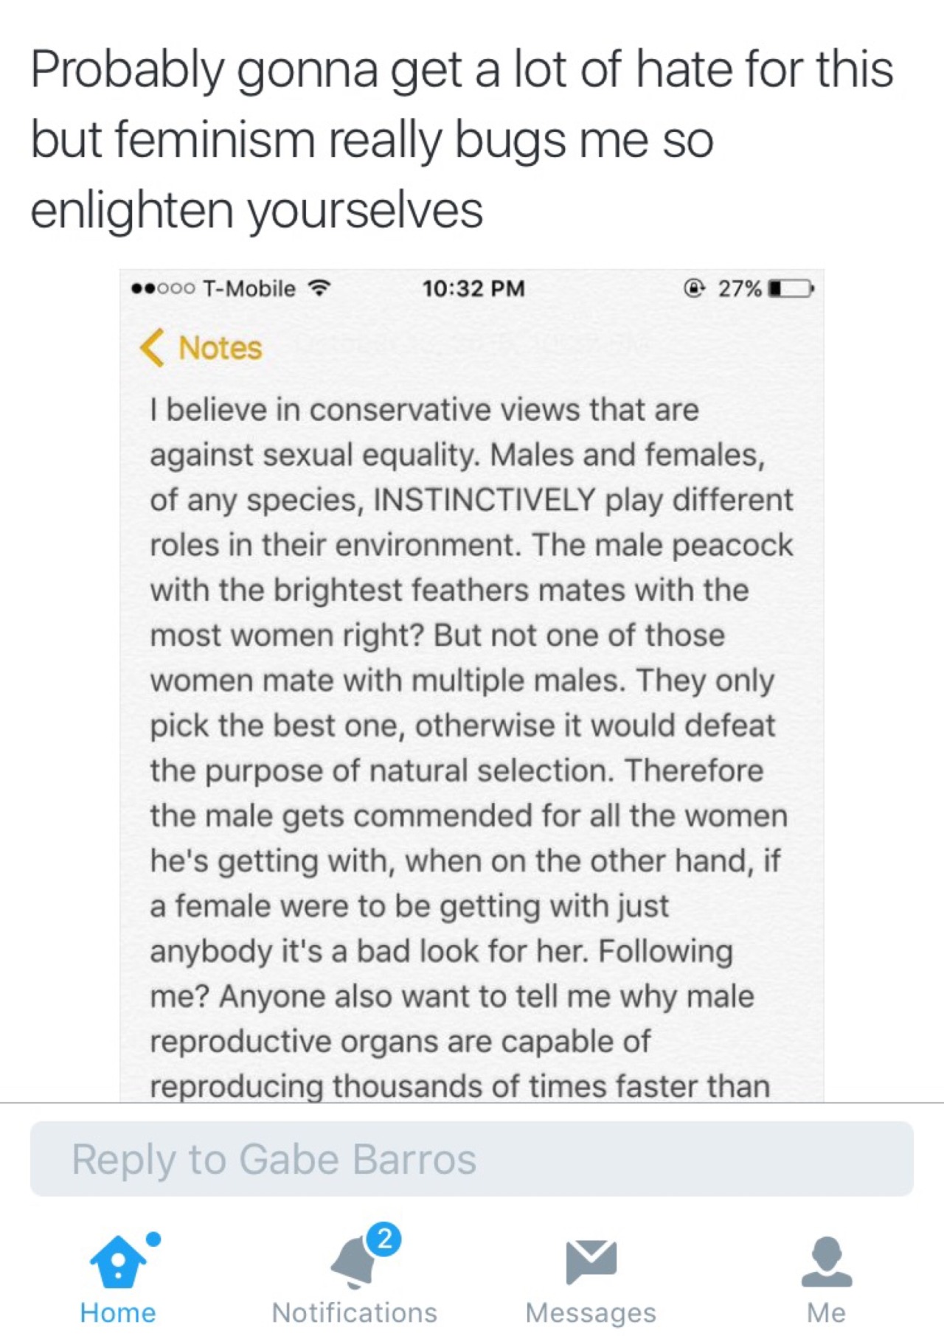The width and height of the screenshot is (944, 1336).
Task: Open the Messages envelope icon
Action: 591,1262
